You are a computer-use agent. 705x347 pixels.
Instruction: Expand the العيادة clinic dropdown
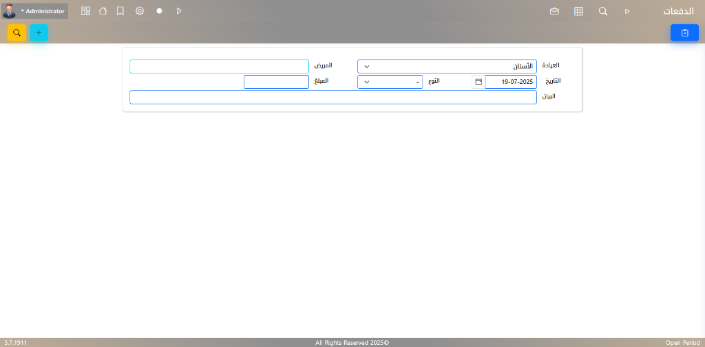click(446, 66)
